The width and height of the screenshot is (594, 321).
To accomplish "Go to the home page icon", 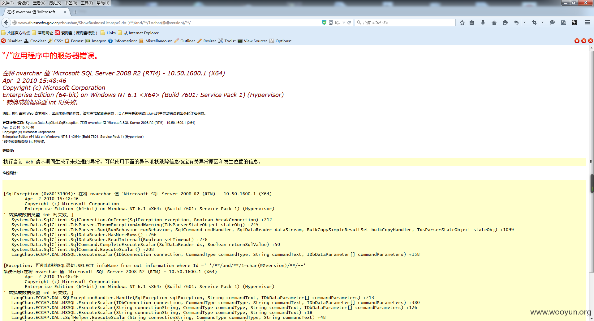I will (494, 23).
